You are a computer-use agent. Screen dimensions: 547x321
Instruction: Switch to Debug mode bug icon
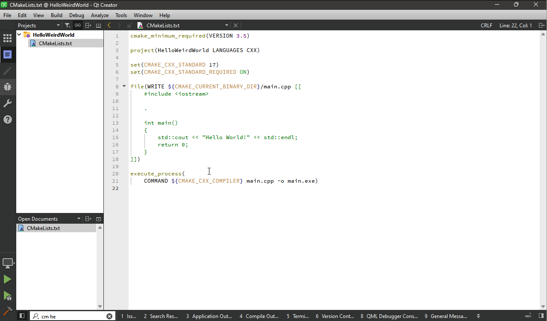click(7, 87)
